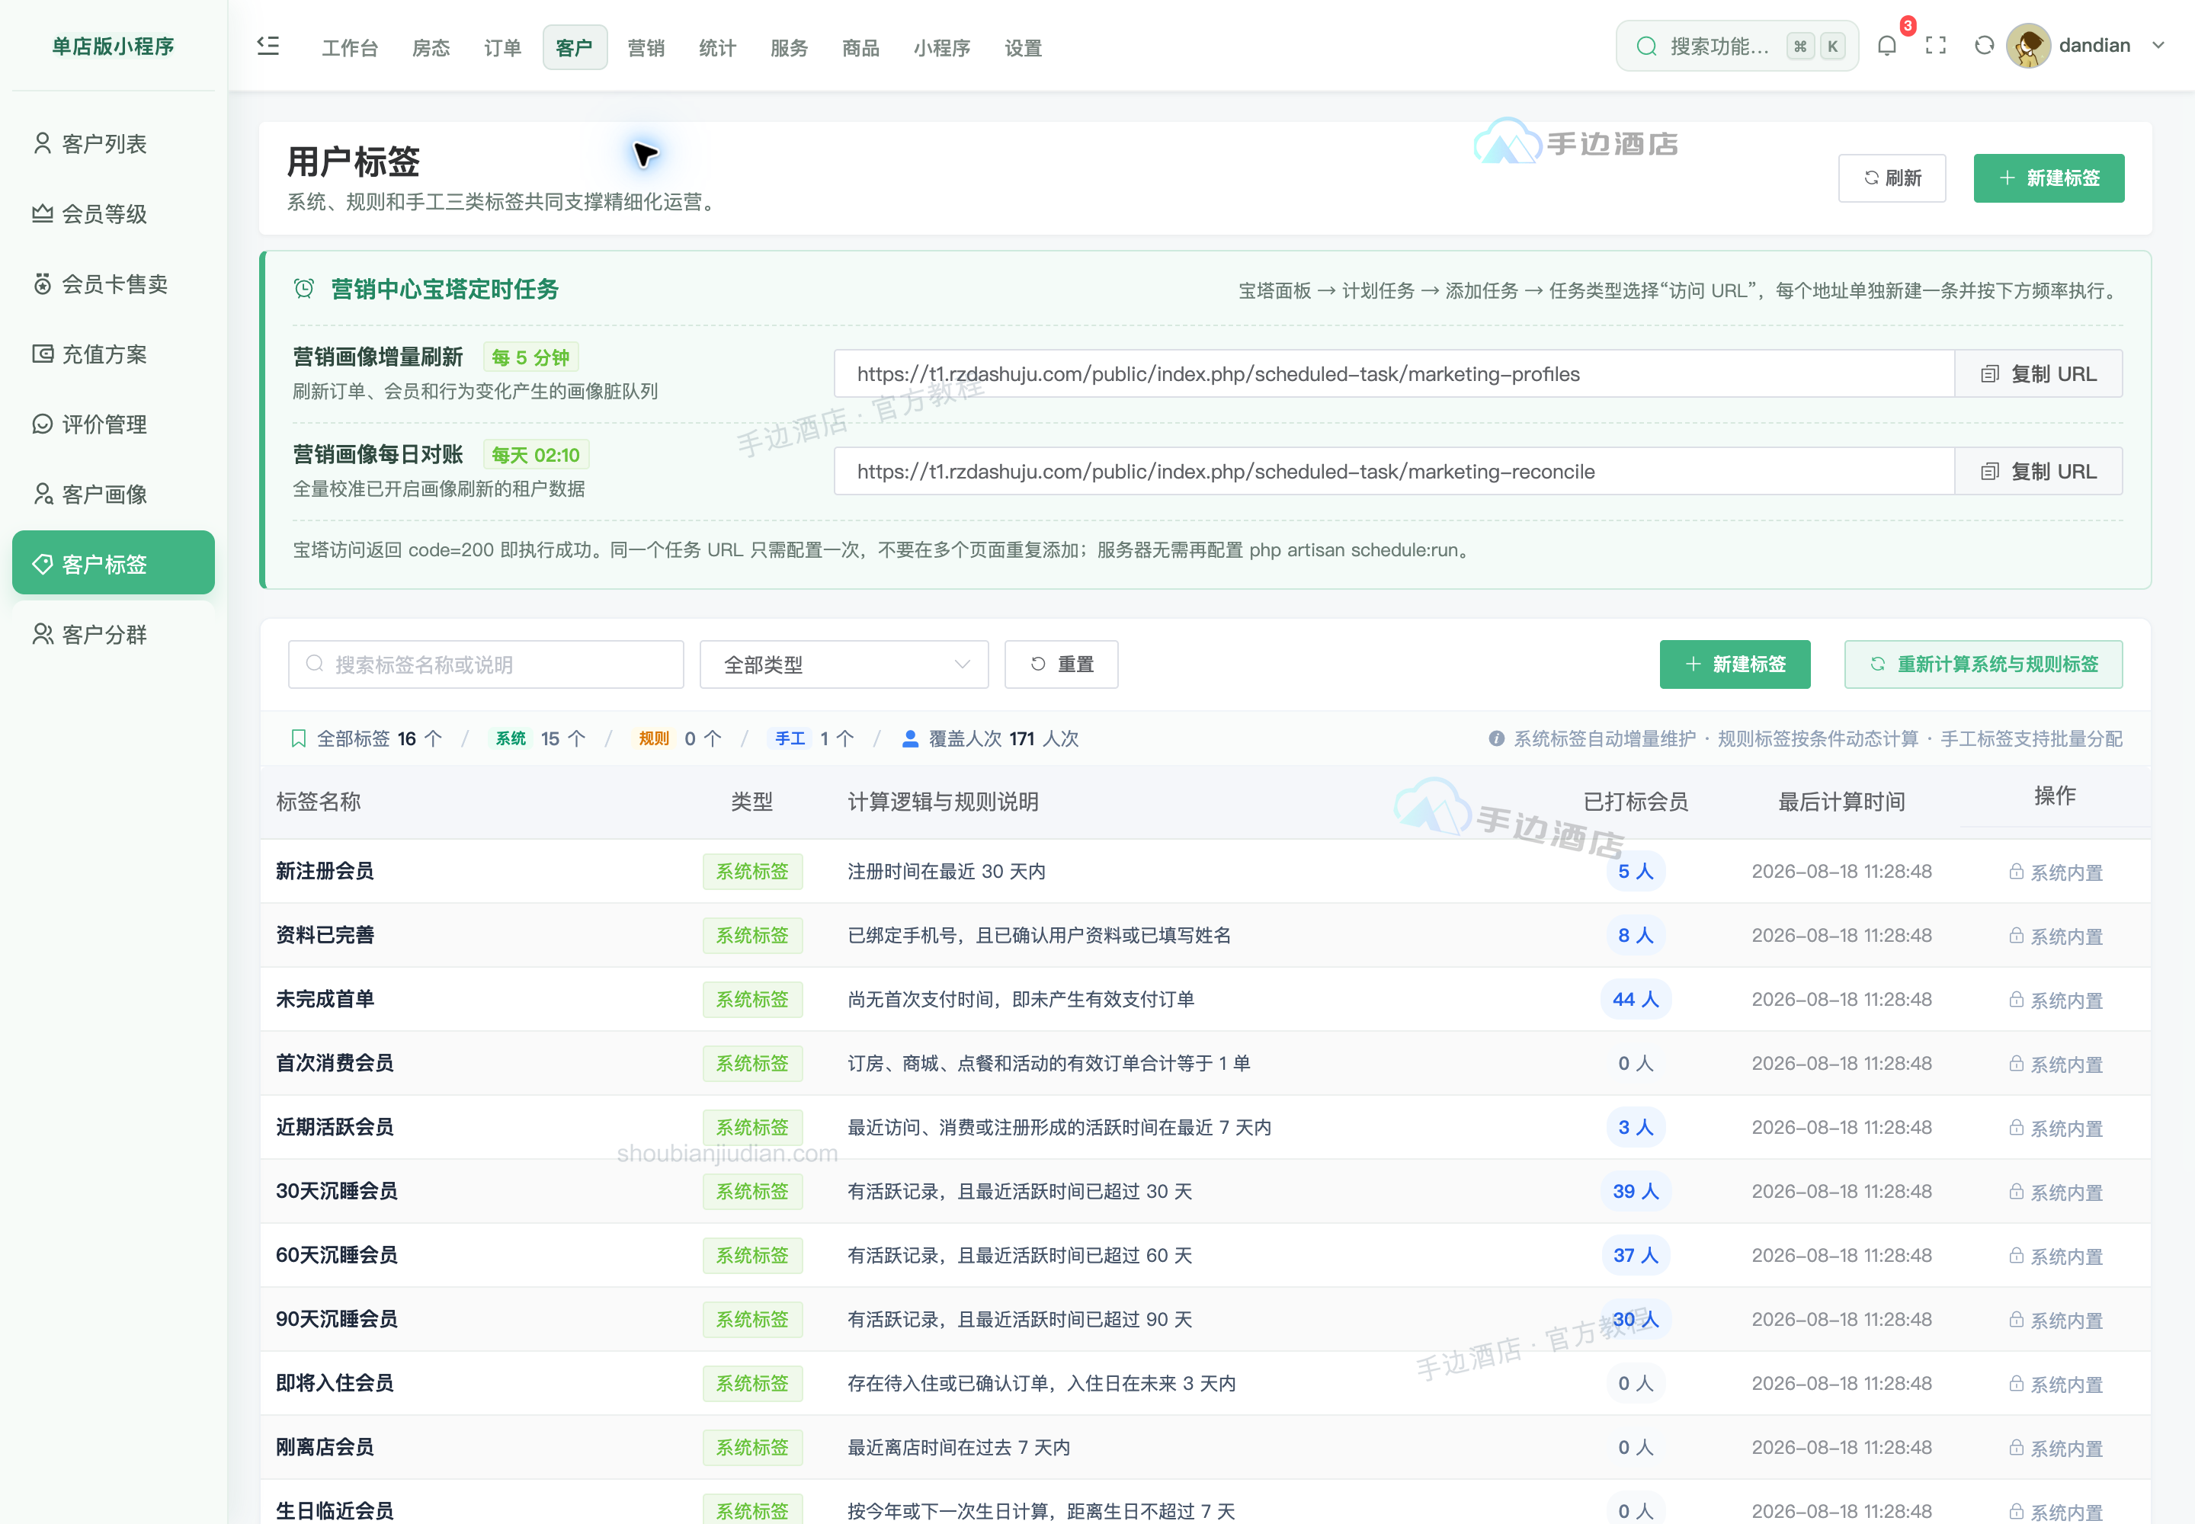Image resolution: width=2195 pixels, height=1524 pixels.
Task: Open the 小程序 top tab
Action: click(x=942, y=48)
